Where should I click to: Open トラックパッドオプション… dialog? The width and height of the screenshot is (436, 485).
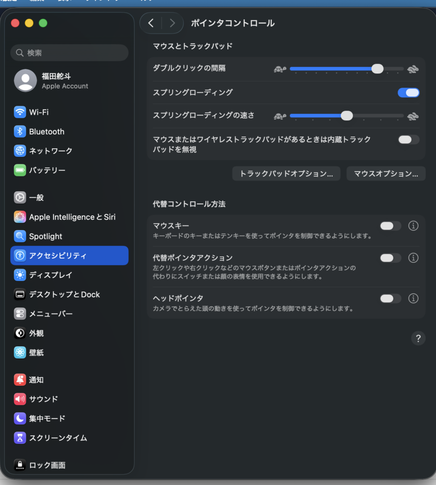pos(286,174)
